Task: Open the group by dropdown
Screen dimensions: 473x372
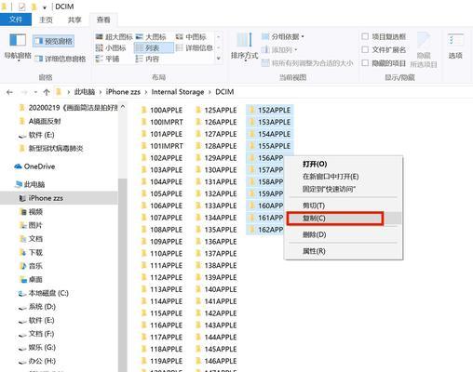Action: click(x=283, y=36)
